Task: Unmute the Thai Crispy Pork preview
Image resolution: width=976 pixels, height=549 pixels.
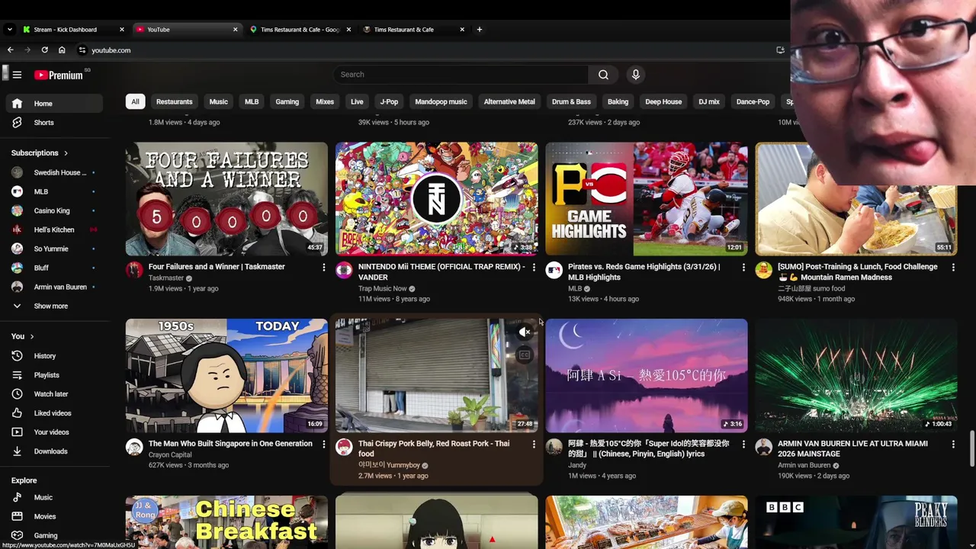Action: (525, 332)
